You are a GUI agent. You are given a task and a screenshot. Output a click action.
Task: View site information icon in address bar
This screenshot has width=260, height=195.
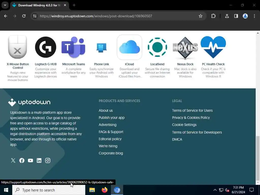pyautogui.click(x=35, y=16)
